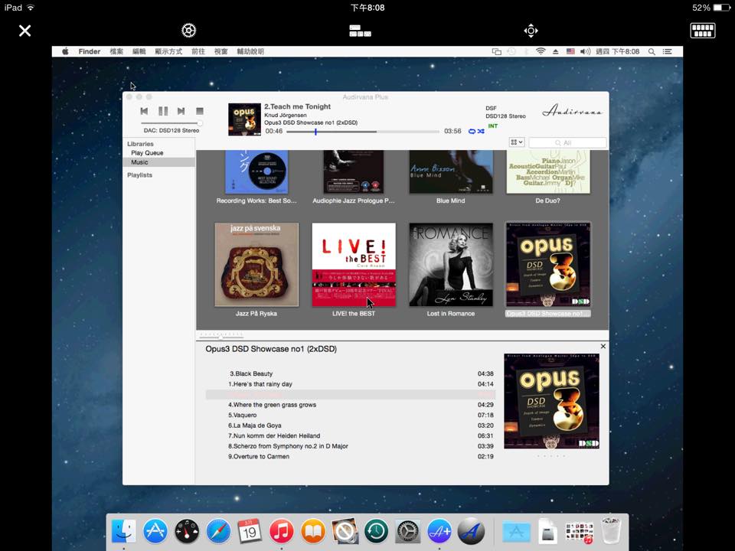Click the eject icon in the menu bar
735x551 pixels.
556,51
